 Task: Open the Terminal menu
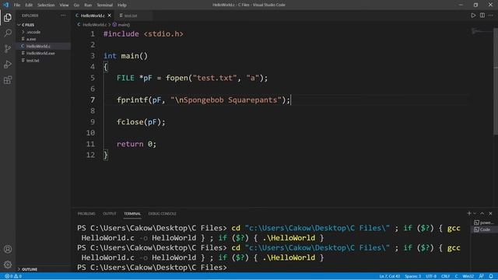104,5
